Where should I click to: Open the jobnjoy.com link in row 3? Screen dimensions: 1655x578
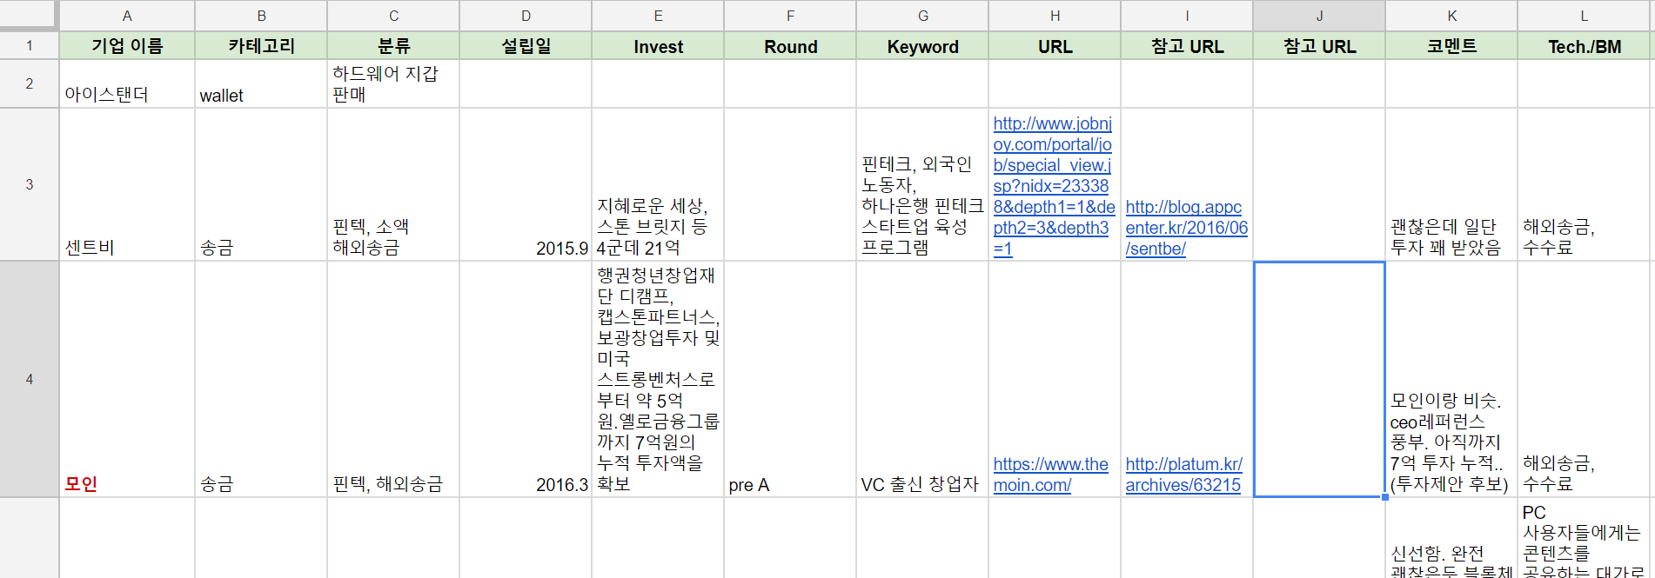[1053, 186]
